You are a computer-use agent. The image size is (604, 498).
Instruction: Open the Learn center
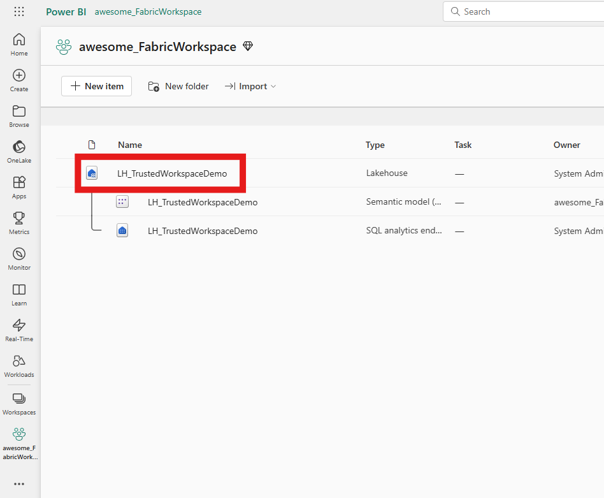19,295
